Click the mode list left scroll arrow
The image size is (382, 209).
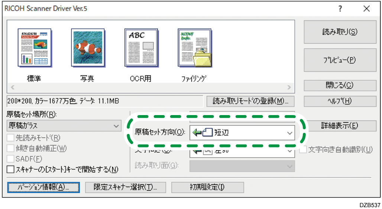pyautogui.click(x=13, y=87)
